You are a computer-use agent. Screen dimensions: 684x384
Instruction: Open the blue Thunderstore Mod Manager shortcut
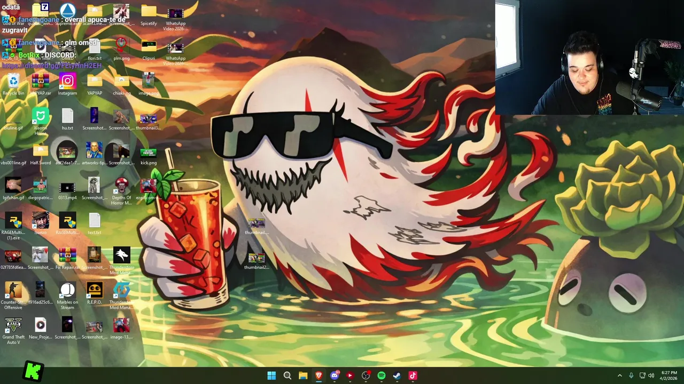click(121, 295)
